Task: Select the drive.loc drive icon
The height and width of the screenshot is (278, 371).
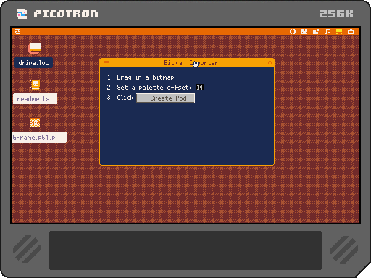Action: (x=35, y=48)
